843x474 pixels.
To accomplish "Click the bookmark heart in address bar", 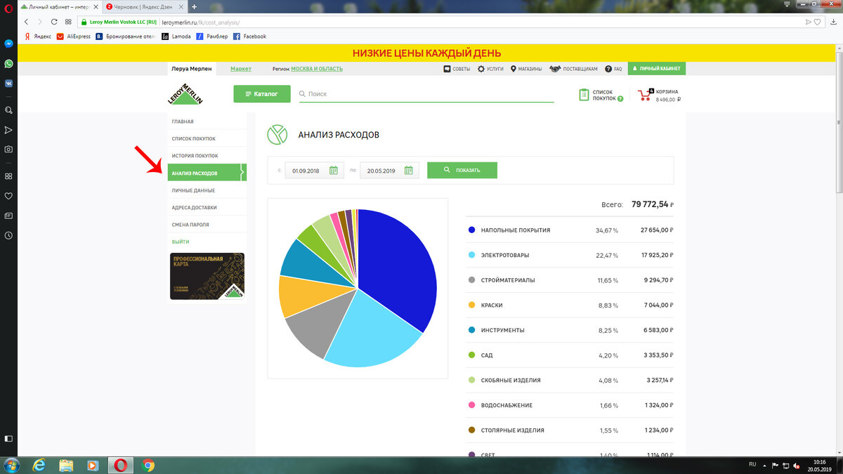I will (817, 22).
